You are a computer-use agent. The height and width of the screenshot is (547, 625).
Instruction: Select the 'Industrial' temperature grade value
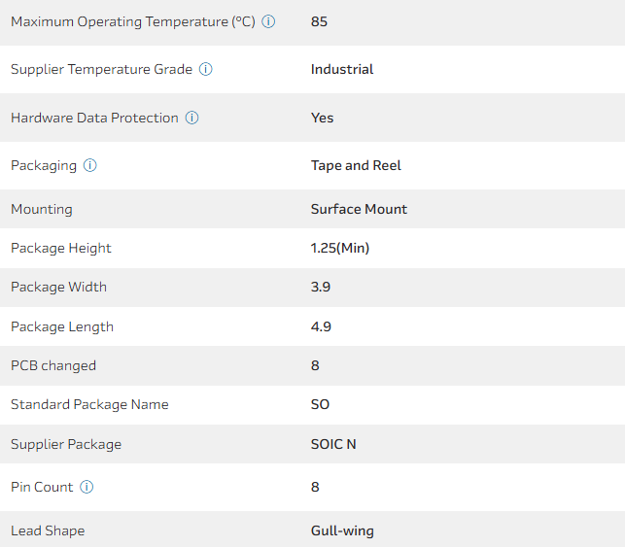(342, 69)
